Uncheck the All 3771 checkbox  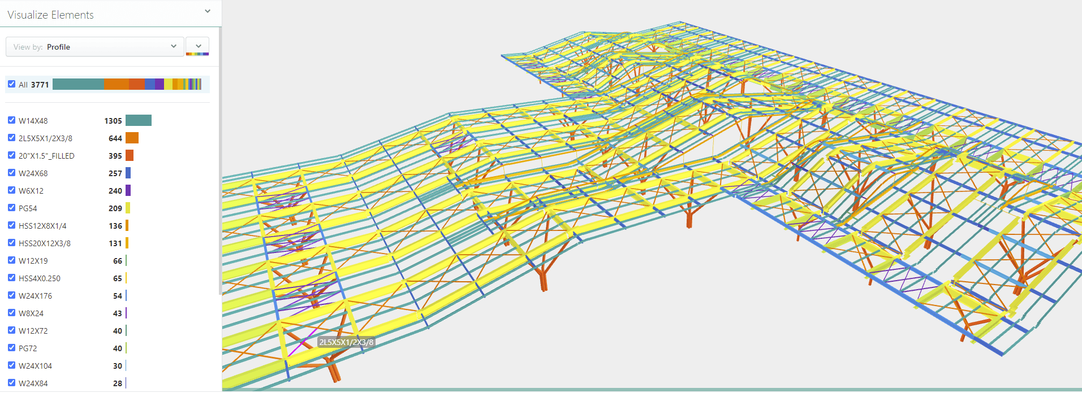pyautogui.click(x=12, y=84)
